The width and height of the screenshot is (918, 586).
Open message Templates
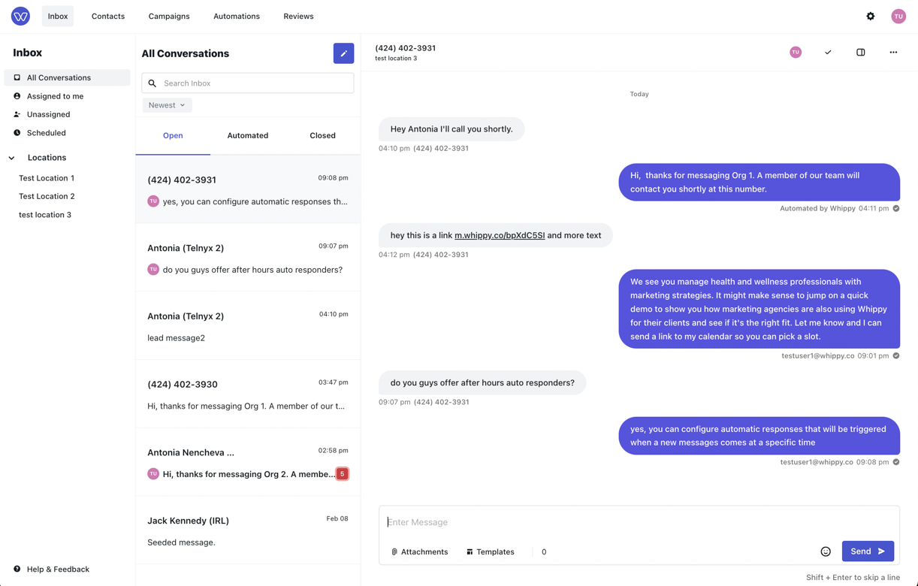click(490, 551)
